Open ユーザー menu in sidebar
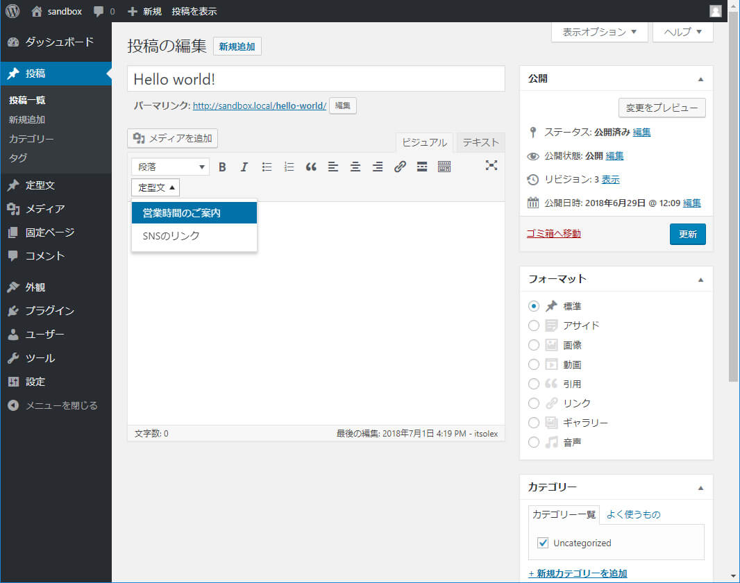The height and width of the screenshot is (583, 740). click(56, 335)
